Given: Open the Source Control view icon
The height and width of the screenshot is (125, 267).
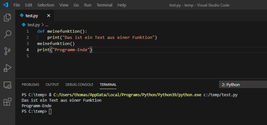Looking at the screenshot, I should point(7,51).
